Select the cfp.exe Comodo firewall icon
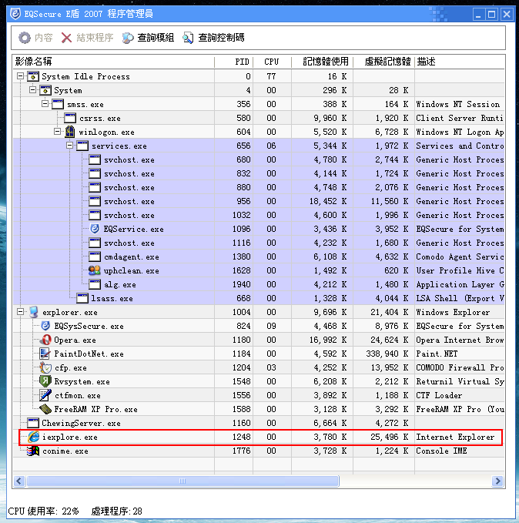This screenshot has width=519, height=523. coord(45,367)
